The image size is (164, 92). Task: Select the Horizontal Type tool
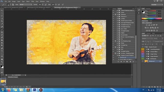(2, 51)
